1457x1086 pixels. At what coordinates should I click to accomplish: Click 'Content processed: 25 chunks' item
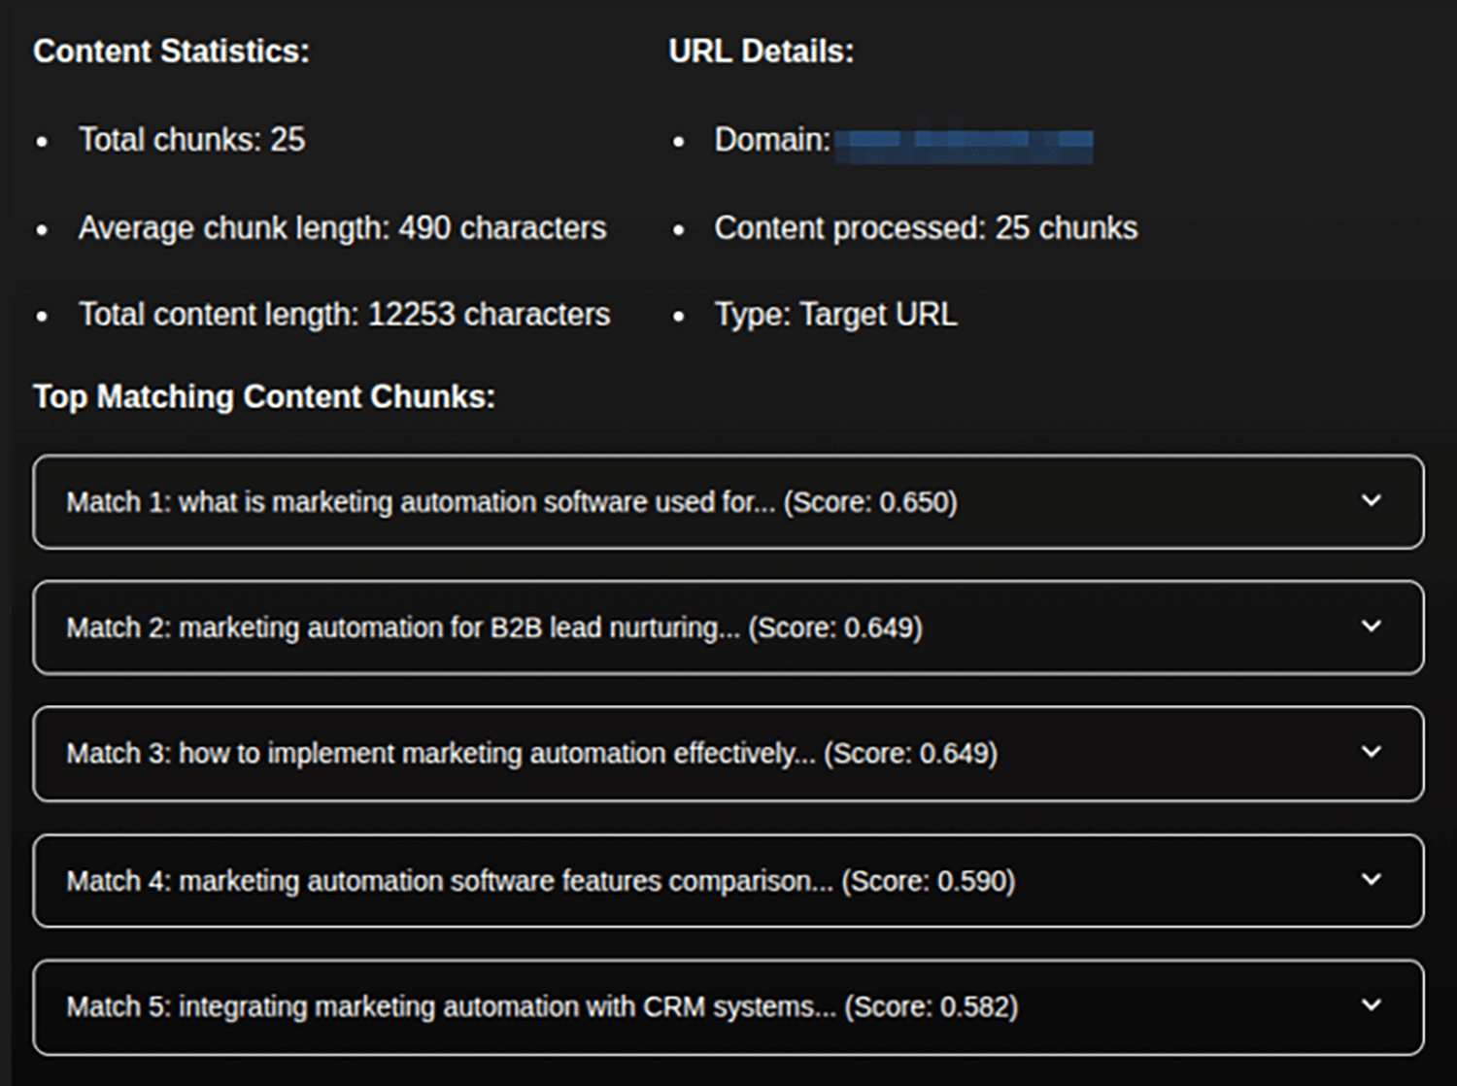point(926,228)
